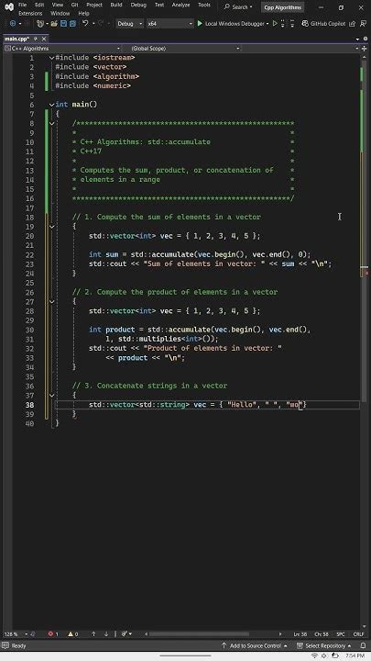This screenshot has width=371, height=661.
Task: Click the Ready status icon
Action: point(5,645)
